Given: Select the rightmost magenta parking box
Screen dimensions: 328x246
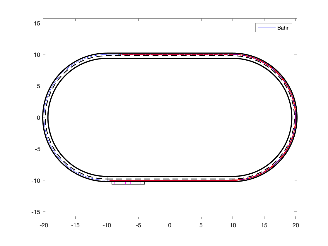Looking at the screenshot, I should point(139,183).
